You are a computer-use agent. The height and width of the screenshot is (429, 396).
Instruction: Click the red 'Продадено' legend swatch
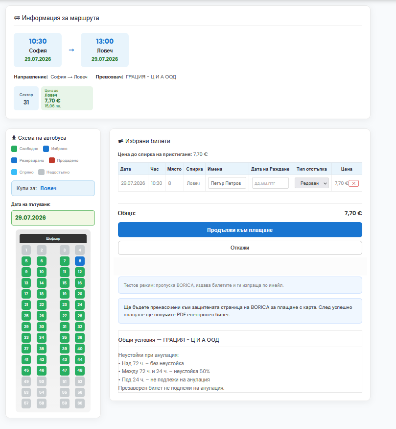(52, 160)
